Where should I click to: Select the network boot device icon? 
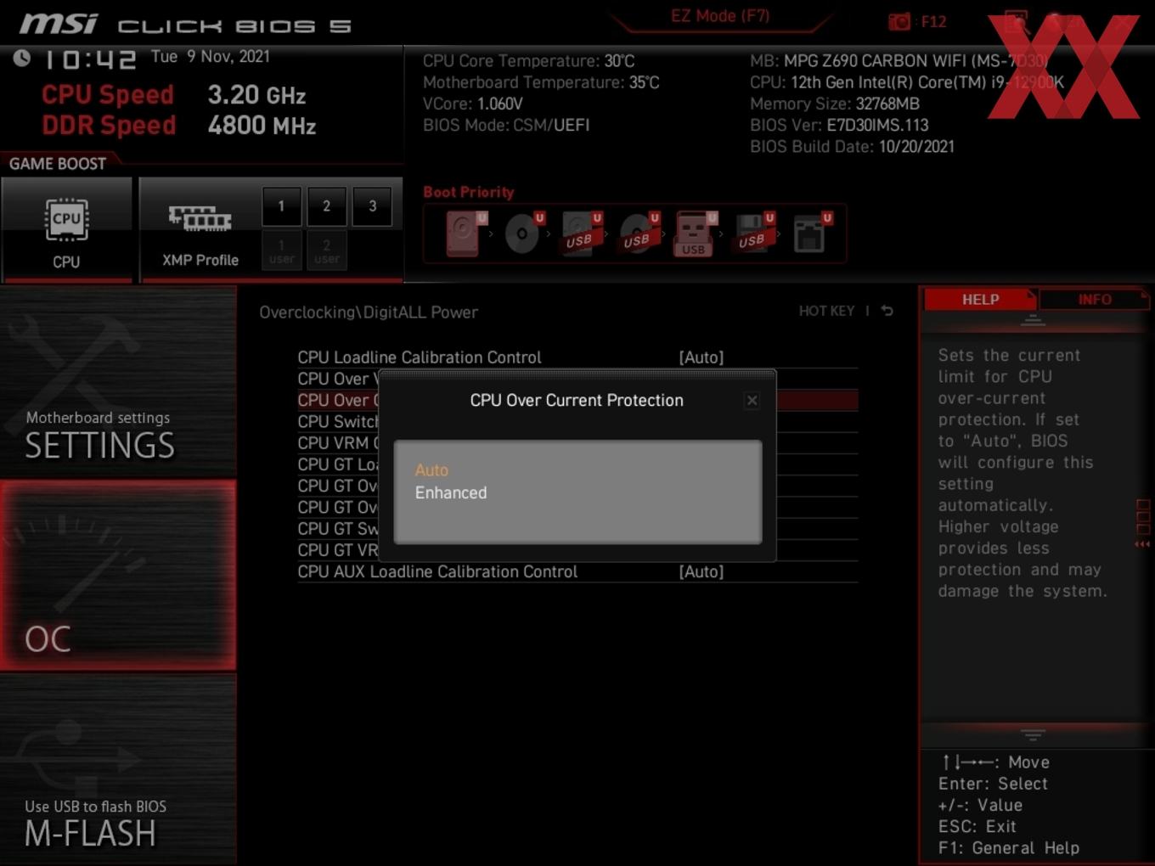[x=811, y=233]
